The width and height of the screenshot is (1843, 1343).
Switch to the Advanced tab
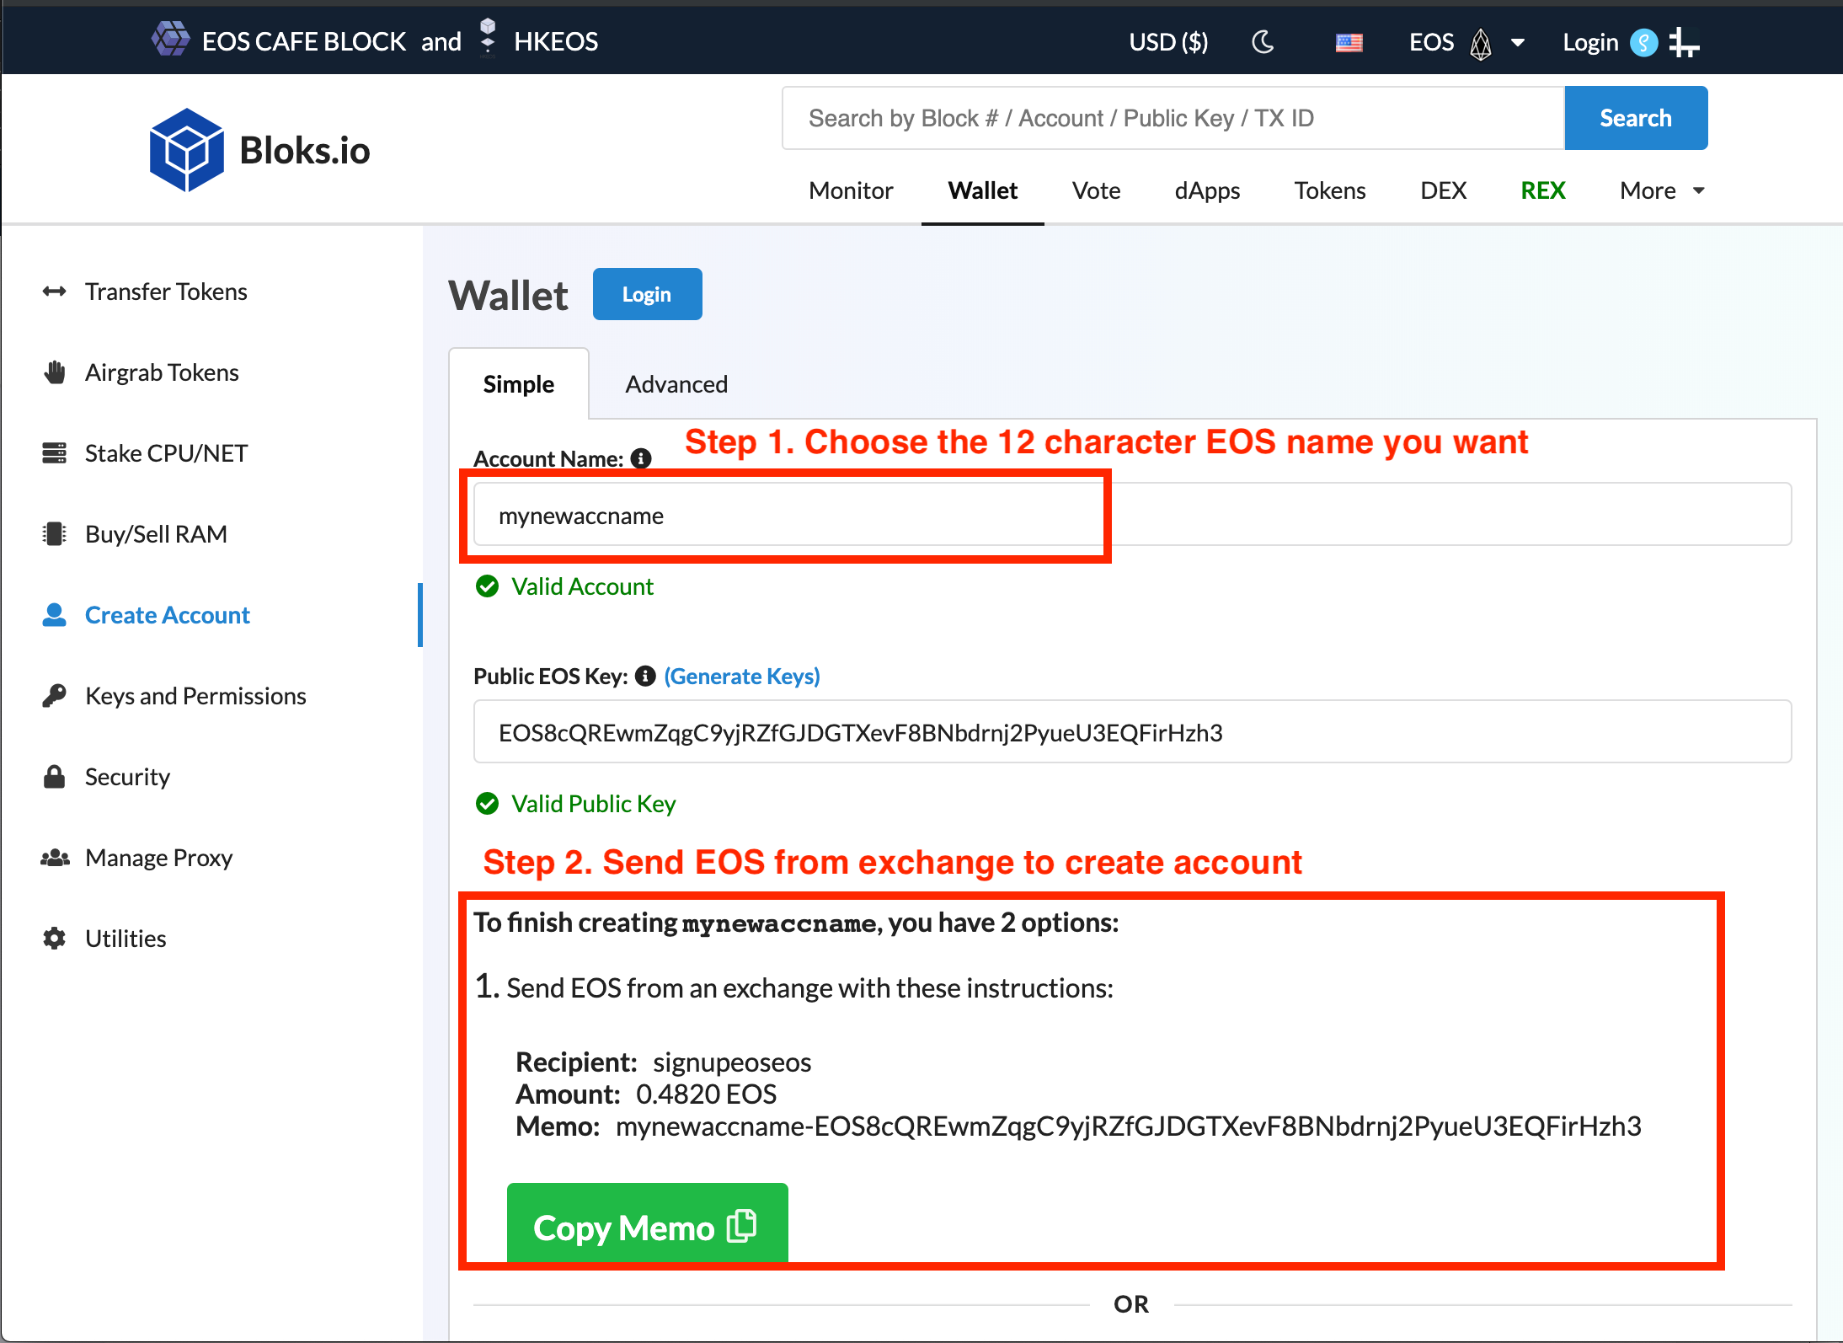[676, 384]
